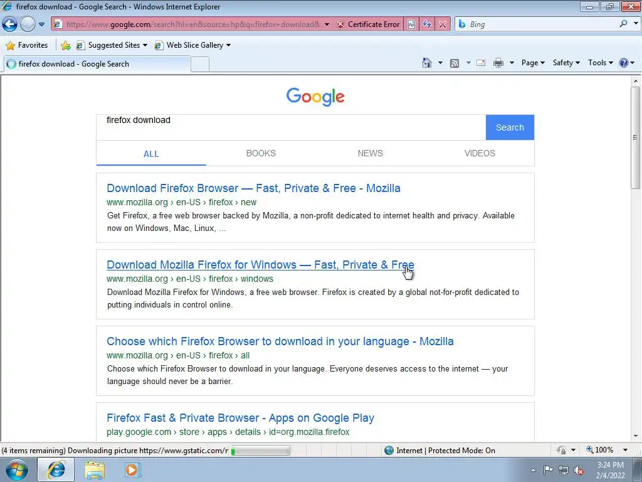This screenshot has height=482, width=642.
Task: Expand the address bar autocomplete dropdown
Action: [327, 24]
